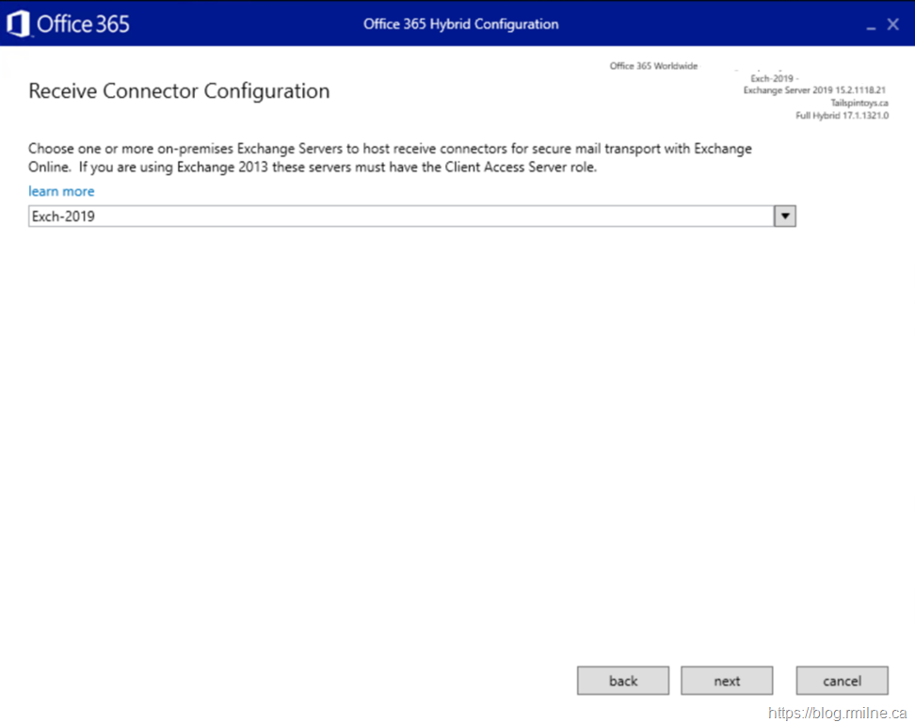Go to the previous page with back
Screen dimensions: 915x723
coord(623,681)
